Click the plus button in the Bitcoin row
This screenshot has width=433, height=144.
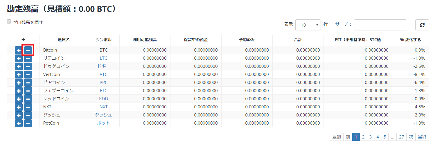click(19, 50)
